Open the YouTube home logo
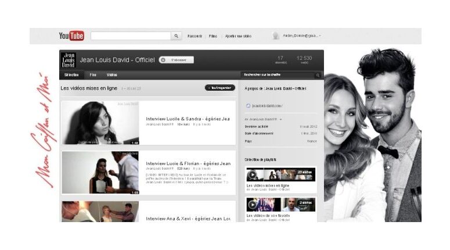450x250 pixels. [71, 35]
